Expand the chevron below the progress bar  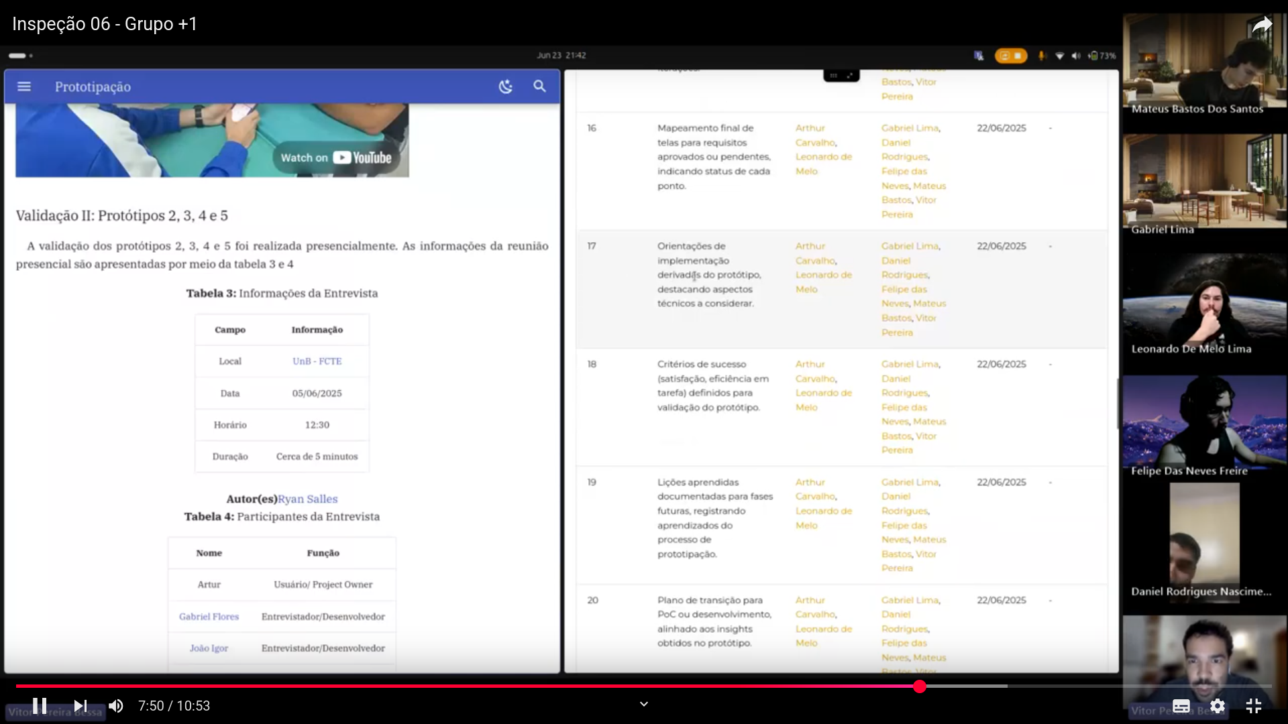pyautogui.click(x=644, y=704)
